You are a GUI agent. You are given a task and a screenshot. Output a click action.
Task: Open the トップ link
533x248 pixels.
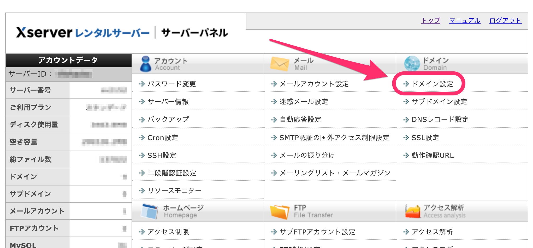click(431, 21)
